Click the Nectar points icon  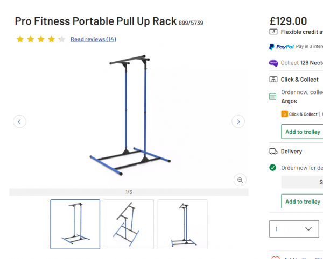click(x=273, y=63)
